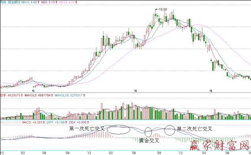Select the pink MA30: 4.58 indicator label
This screenshot has width=251, height=155.
point(68,2)
